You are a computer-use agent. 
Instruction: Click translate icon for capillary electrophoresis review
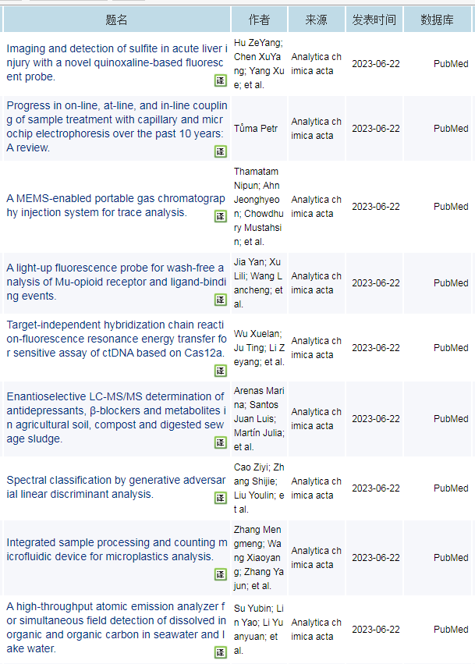point(221,151)
